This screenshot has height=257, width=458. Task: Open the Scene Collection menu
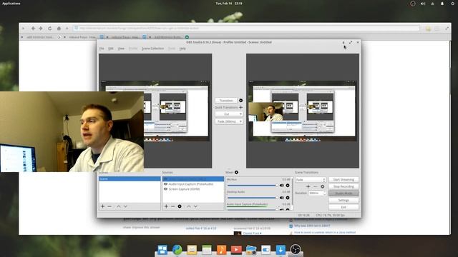(x=152, y=49)
